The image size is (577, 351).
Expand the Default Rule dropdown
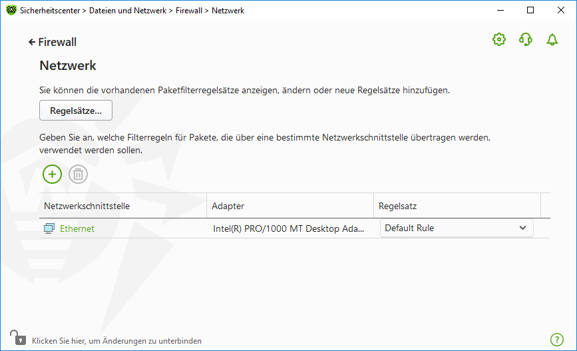click(456, 228)
